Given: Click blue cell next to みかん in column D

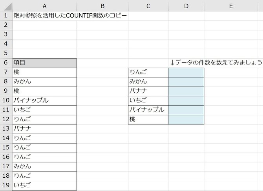Looking at the screenshot, I should coord(186,82).
